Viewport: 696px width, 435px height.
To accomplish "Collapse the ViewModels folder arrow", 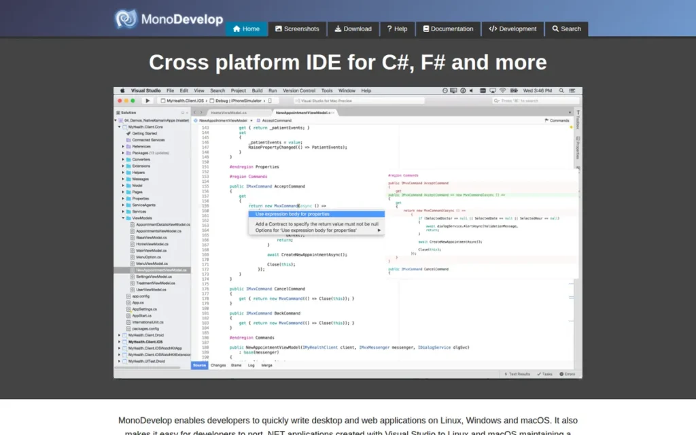I will tap(124, 218).
